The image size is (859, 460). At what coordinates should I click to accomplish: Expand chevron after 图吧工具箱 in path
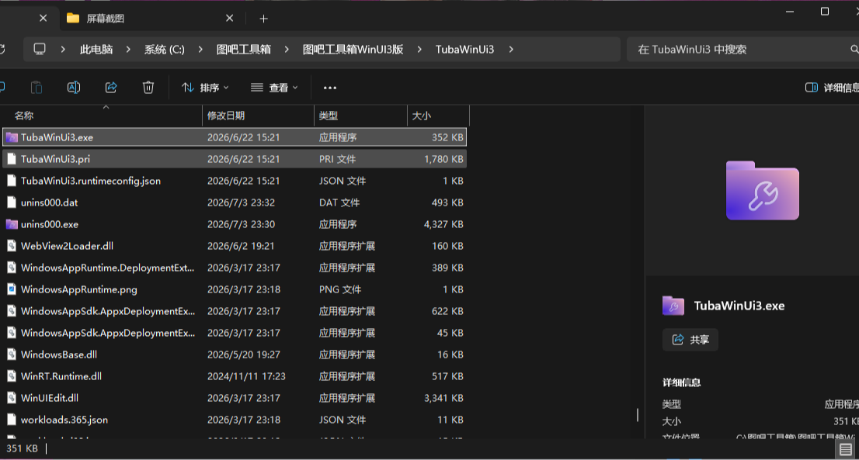(x=287, y=49)
